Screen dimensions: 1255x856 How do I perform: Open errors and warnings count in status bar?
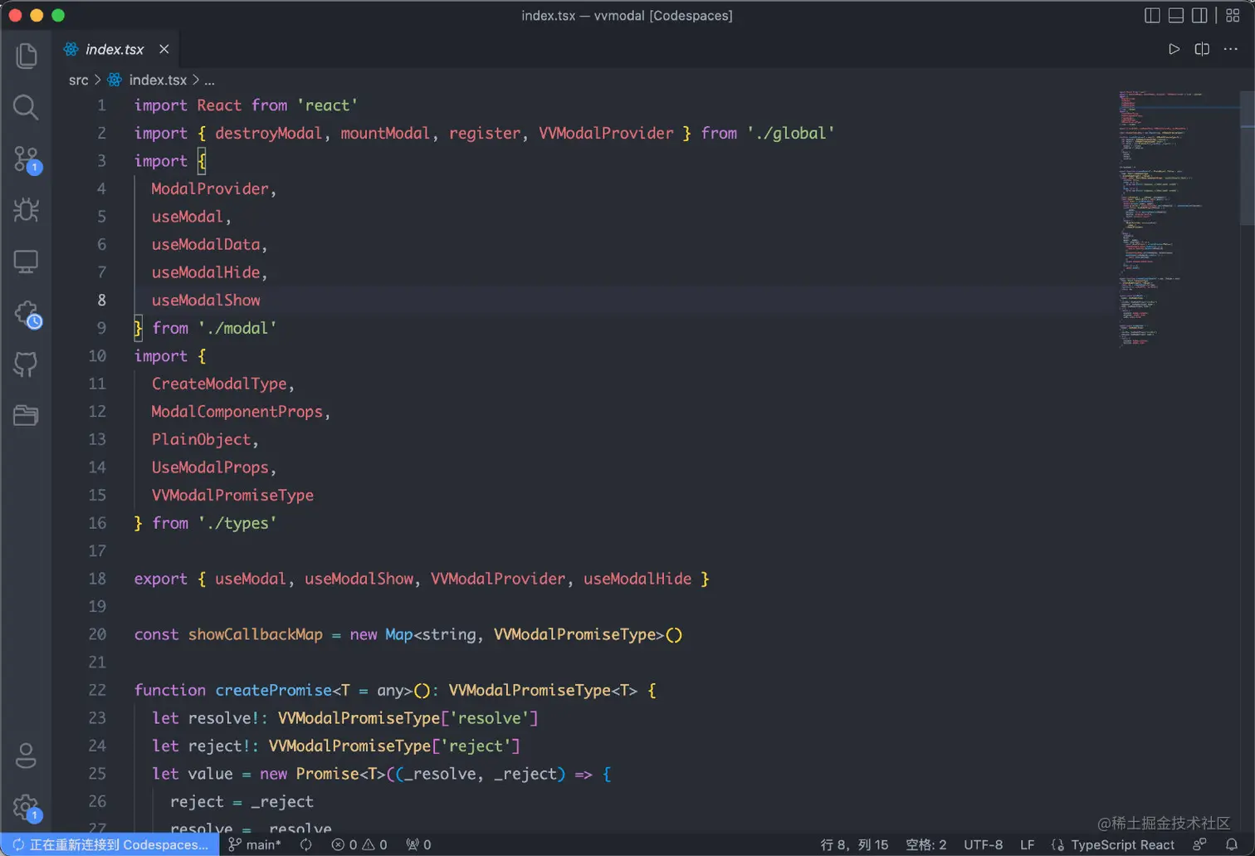point(359,844)
